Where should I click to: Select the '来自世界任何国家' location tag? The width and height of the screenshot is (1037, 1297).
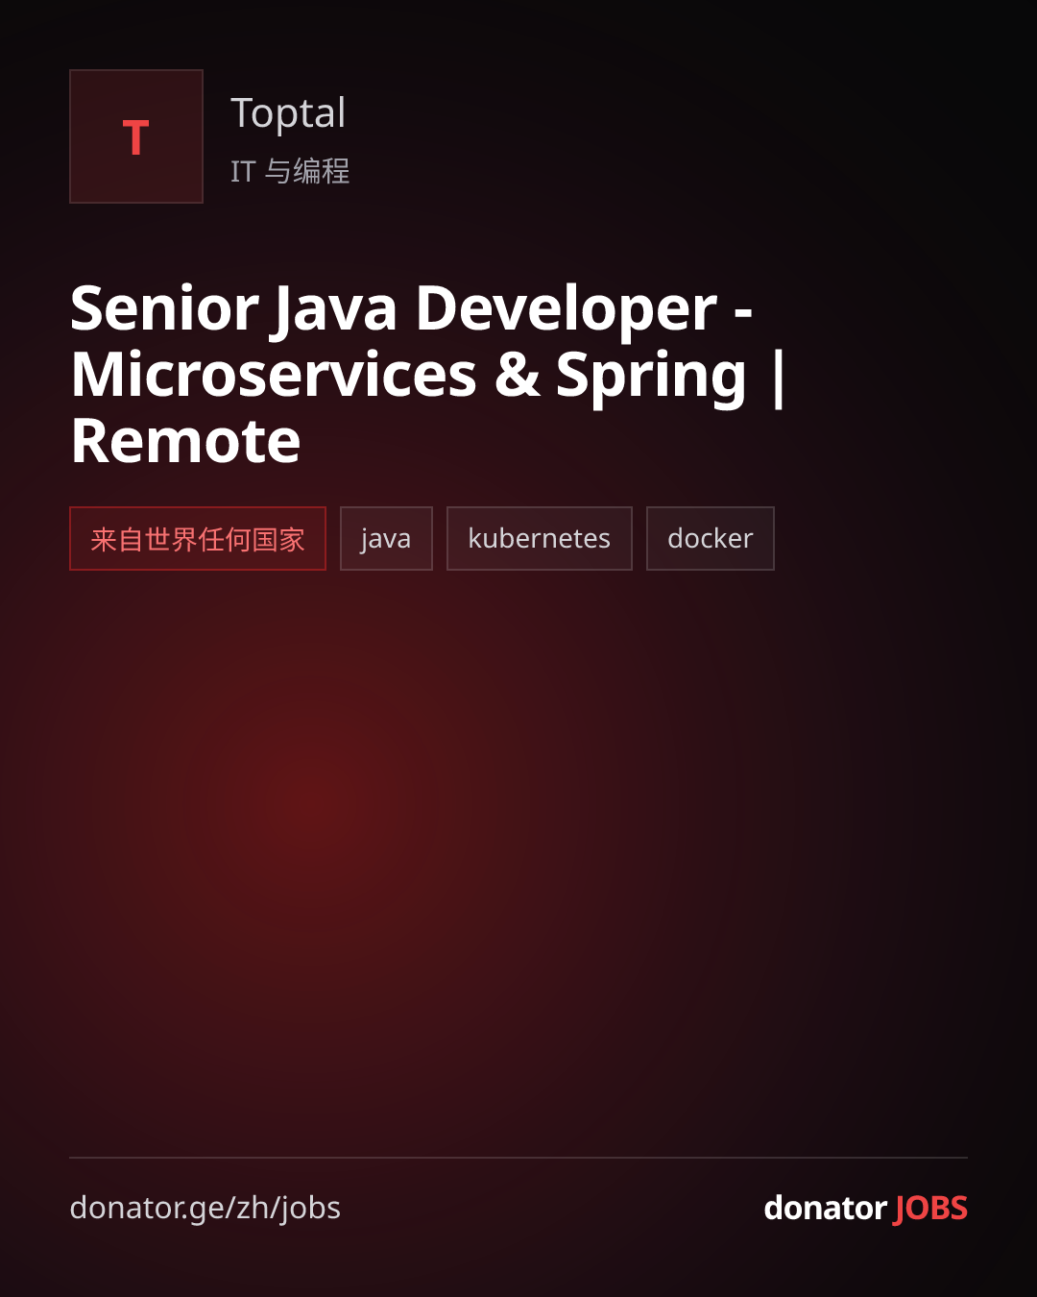click(x=198, y=539)
